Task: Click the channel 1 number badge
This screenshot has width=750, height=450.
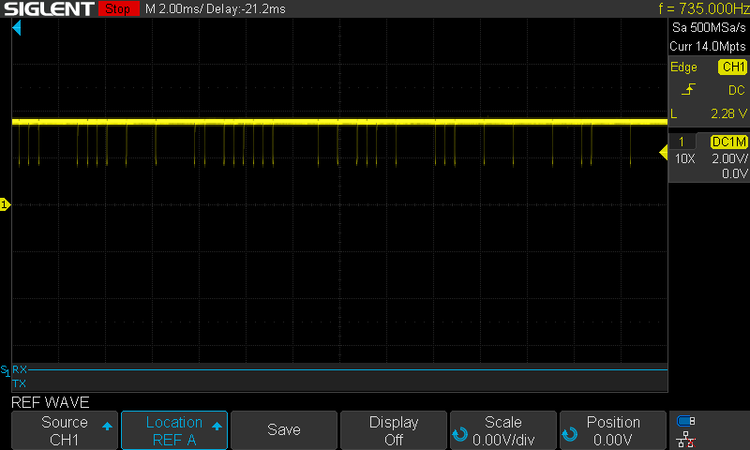Action: [x=682, y=142]
